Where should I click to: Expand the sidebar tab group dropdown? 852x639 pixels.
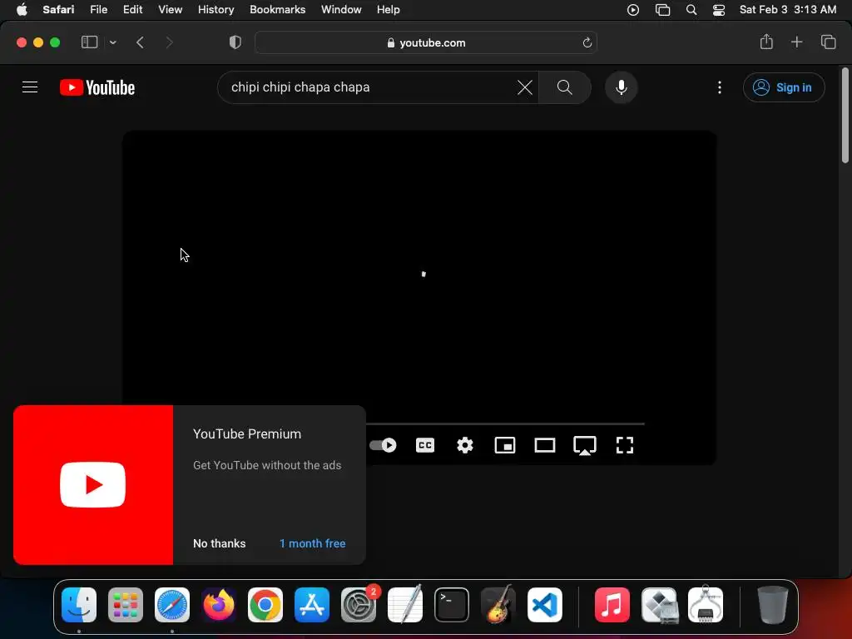tap(112, 42)
